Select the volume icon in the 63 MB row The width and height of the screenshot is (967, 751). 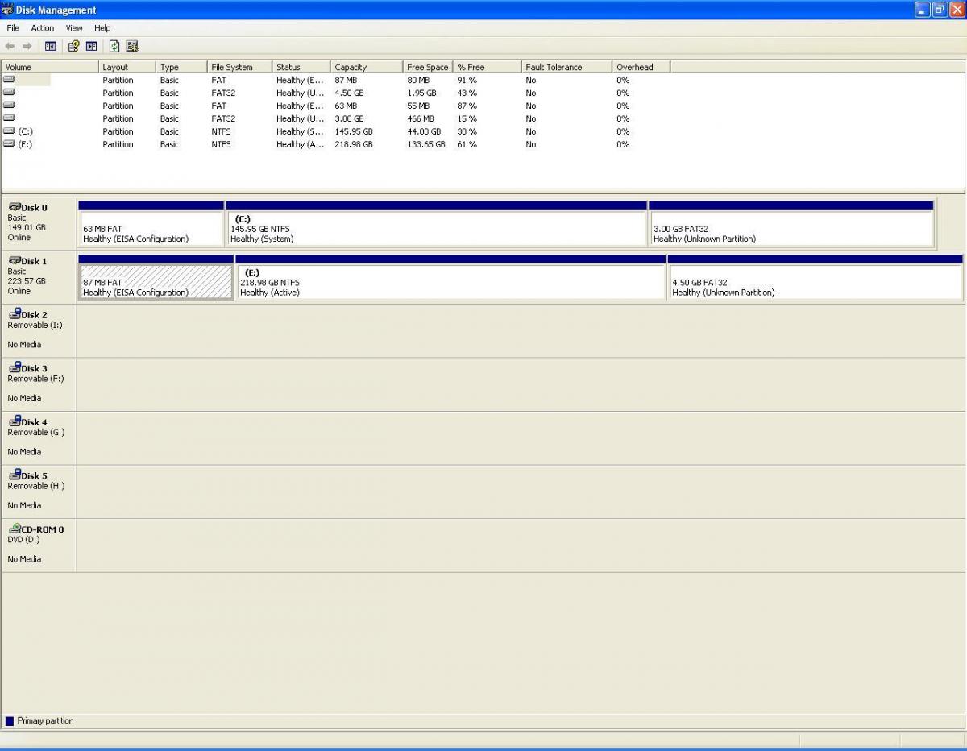(x=9, y=106)
